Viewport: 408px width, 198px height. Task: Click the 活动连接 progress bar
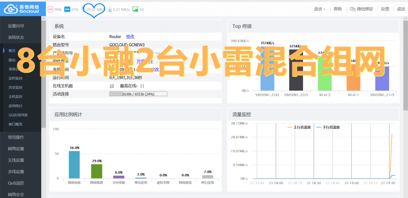138,94
